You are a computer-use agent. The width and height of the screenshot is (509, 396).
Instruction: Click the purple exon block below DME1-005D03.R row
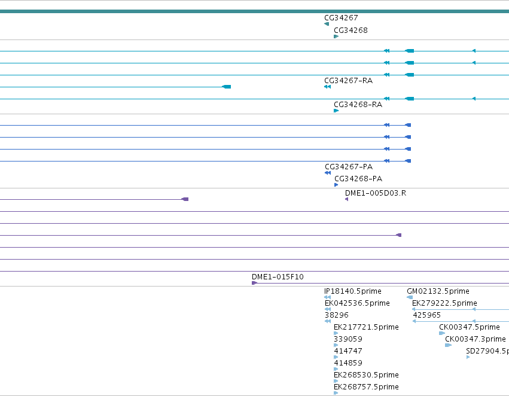pyautogui.click(x=399, y=235)
